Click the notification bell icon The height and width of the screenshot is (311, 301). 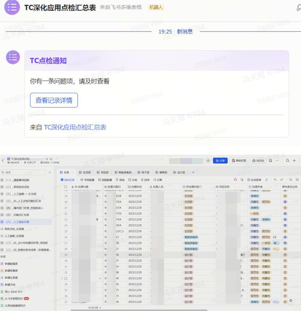(x=270, y=161)
